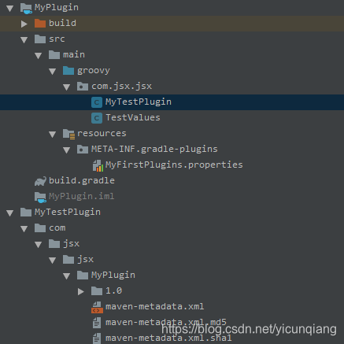
Task: Select the maven-metadata.xml file name
Action: [155, 306]
